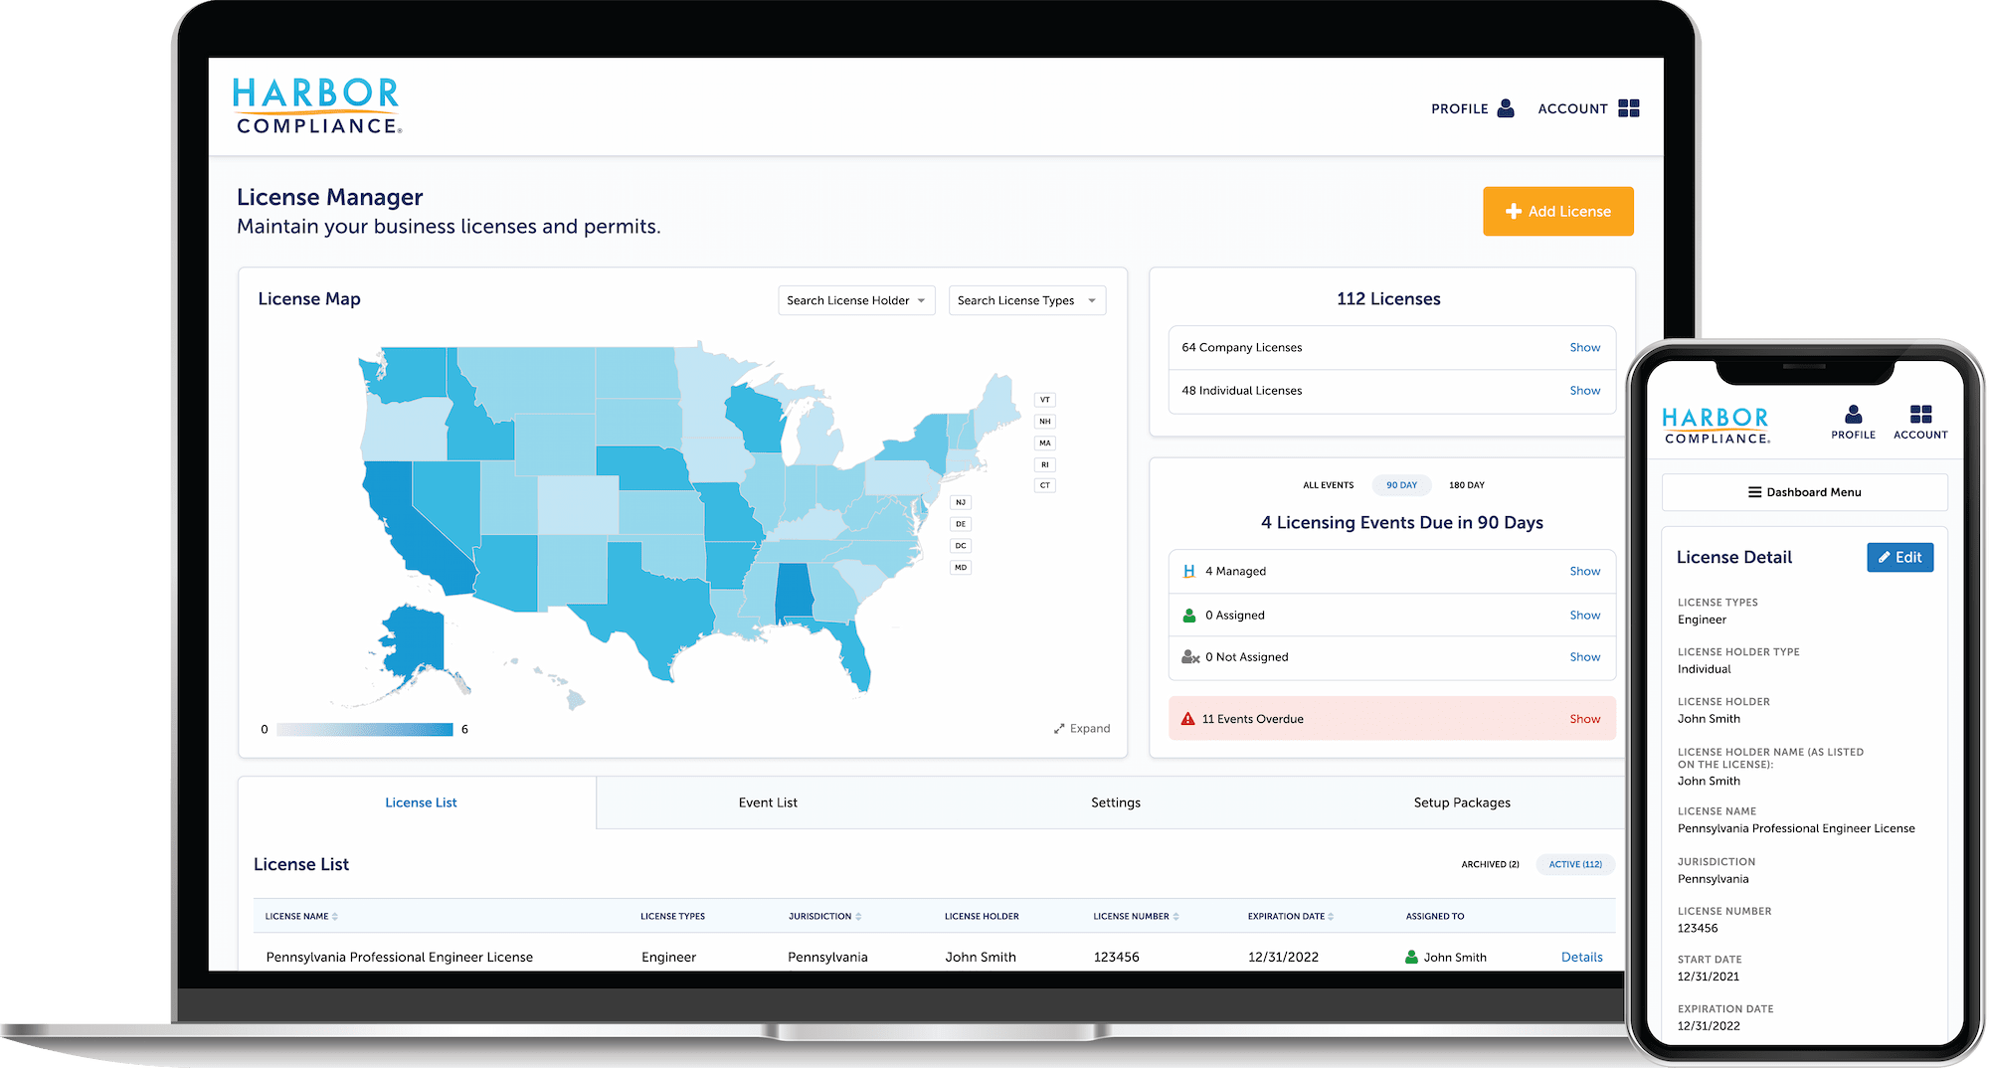Open the Search License Types dropdown

[x=1026, y=300]
